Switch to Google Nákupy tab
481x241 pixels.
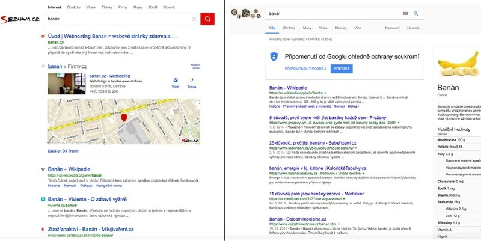tap(341, 28)
